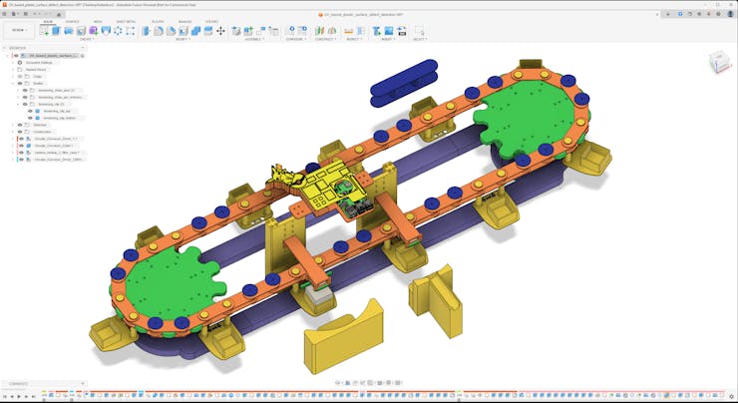The image size is (738, 403).
Task: Click the ViewCube in the viewport corner
Action: tap(718, 63)
